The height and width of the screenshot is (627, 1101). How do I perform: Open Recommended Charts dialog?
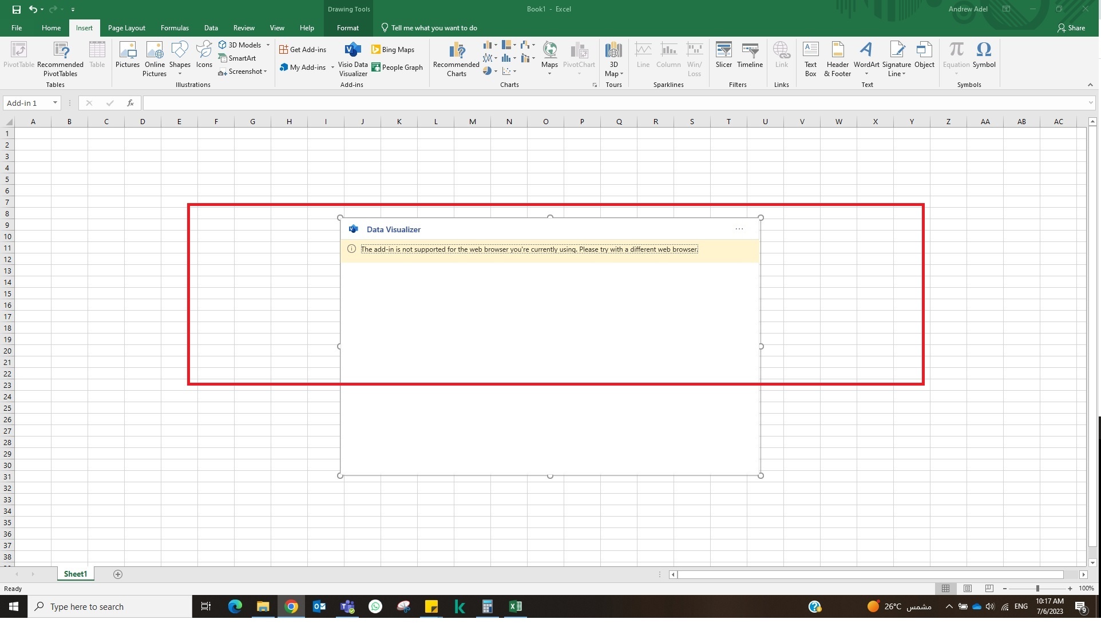click(456, 58)
